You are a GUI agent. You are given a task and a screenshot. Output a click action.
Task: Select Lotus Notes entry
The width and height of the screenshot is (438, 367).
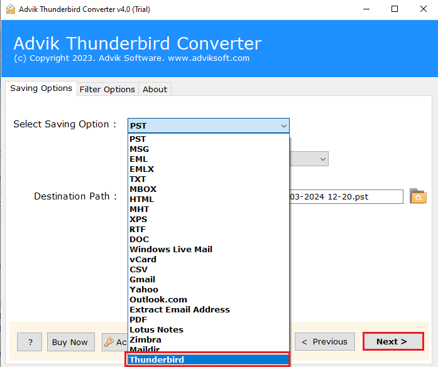click(x=209, y=329)
